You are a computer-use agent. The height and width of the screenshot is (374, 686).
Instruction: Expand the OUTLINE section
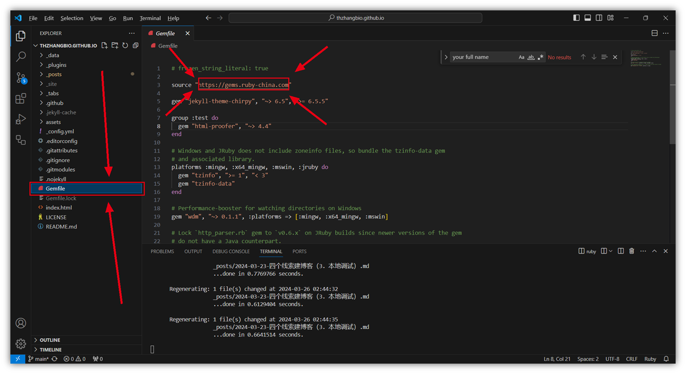(87, 340)
